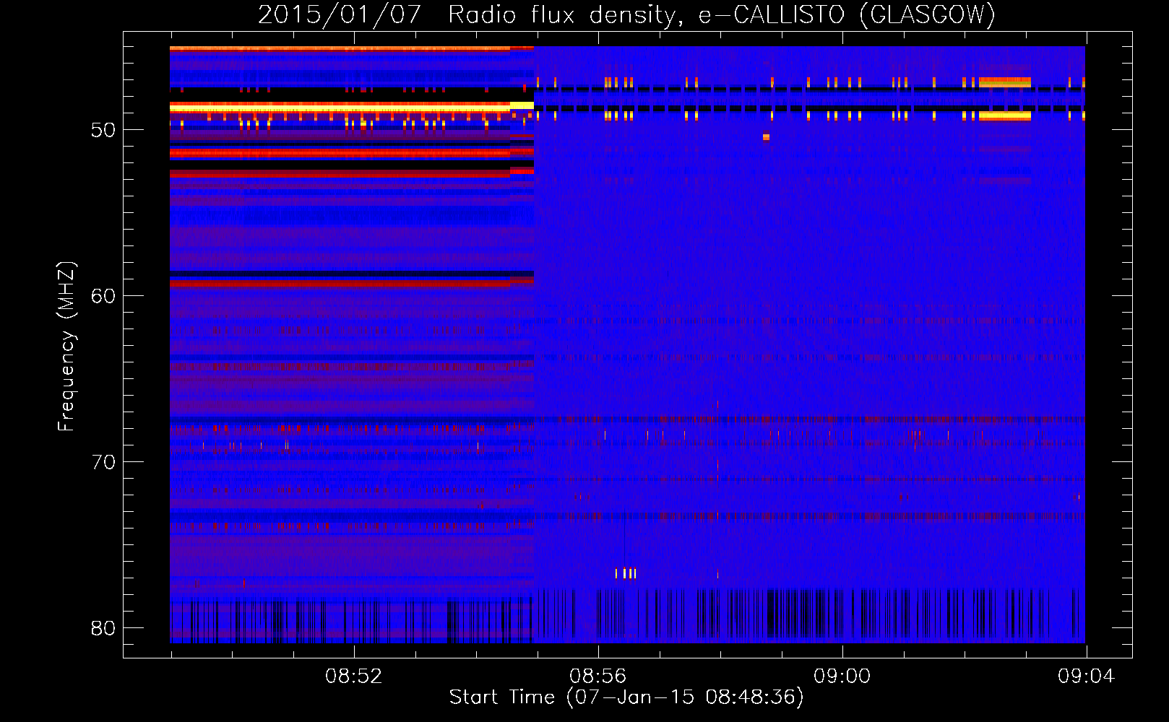Click the bright yellow band near 48.5 MHz
This screenshot has width=1169, height=722.
click(340, 108)
